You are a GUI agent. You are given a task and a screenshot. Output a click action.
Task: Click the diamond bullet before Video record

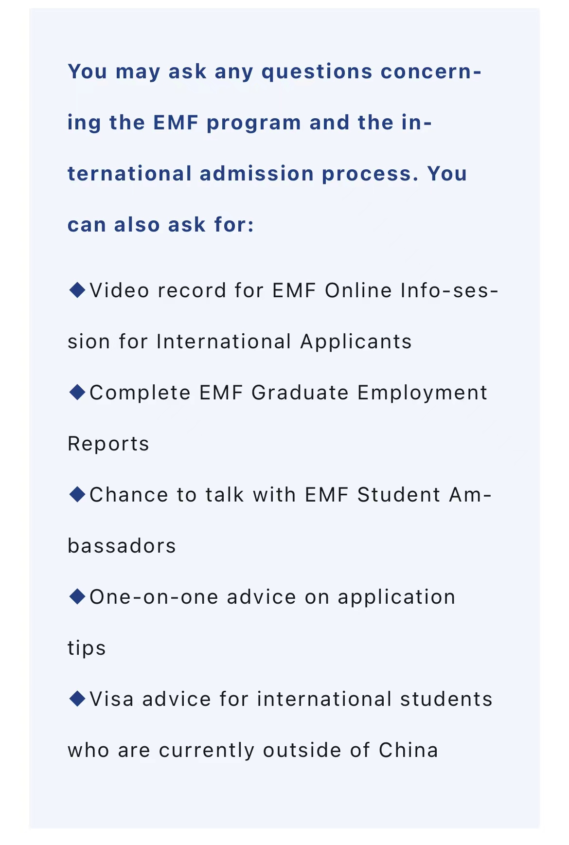77,290
